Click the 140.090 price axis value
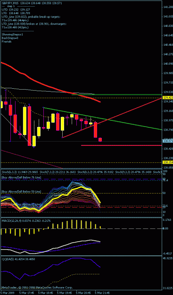The width and height of the screenshot is (173, 295). 168,64
